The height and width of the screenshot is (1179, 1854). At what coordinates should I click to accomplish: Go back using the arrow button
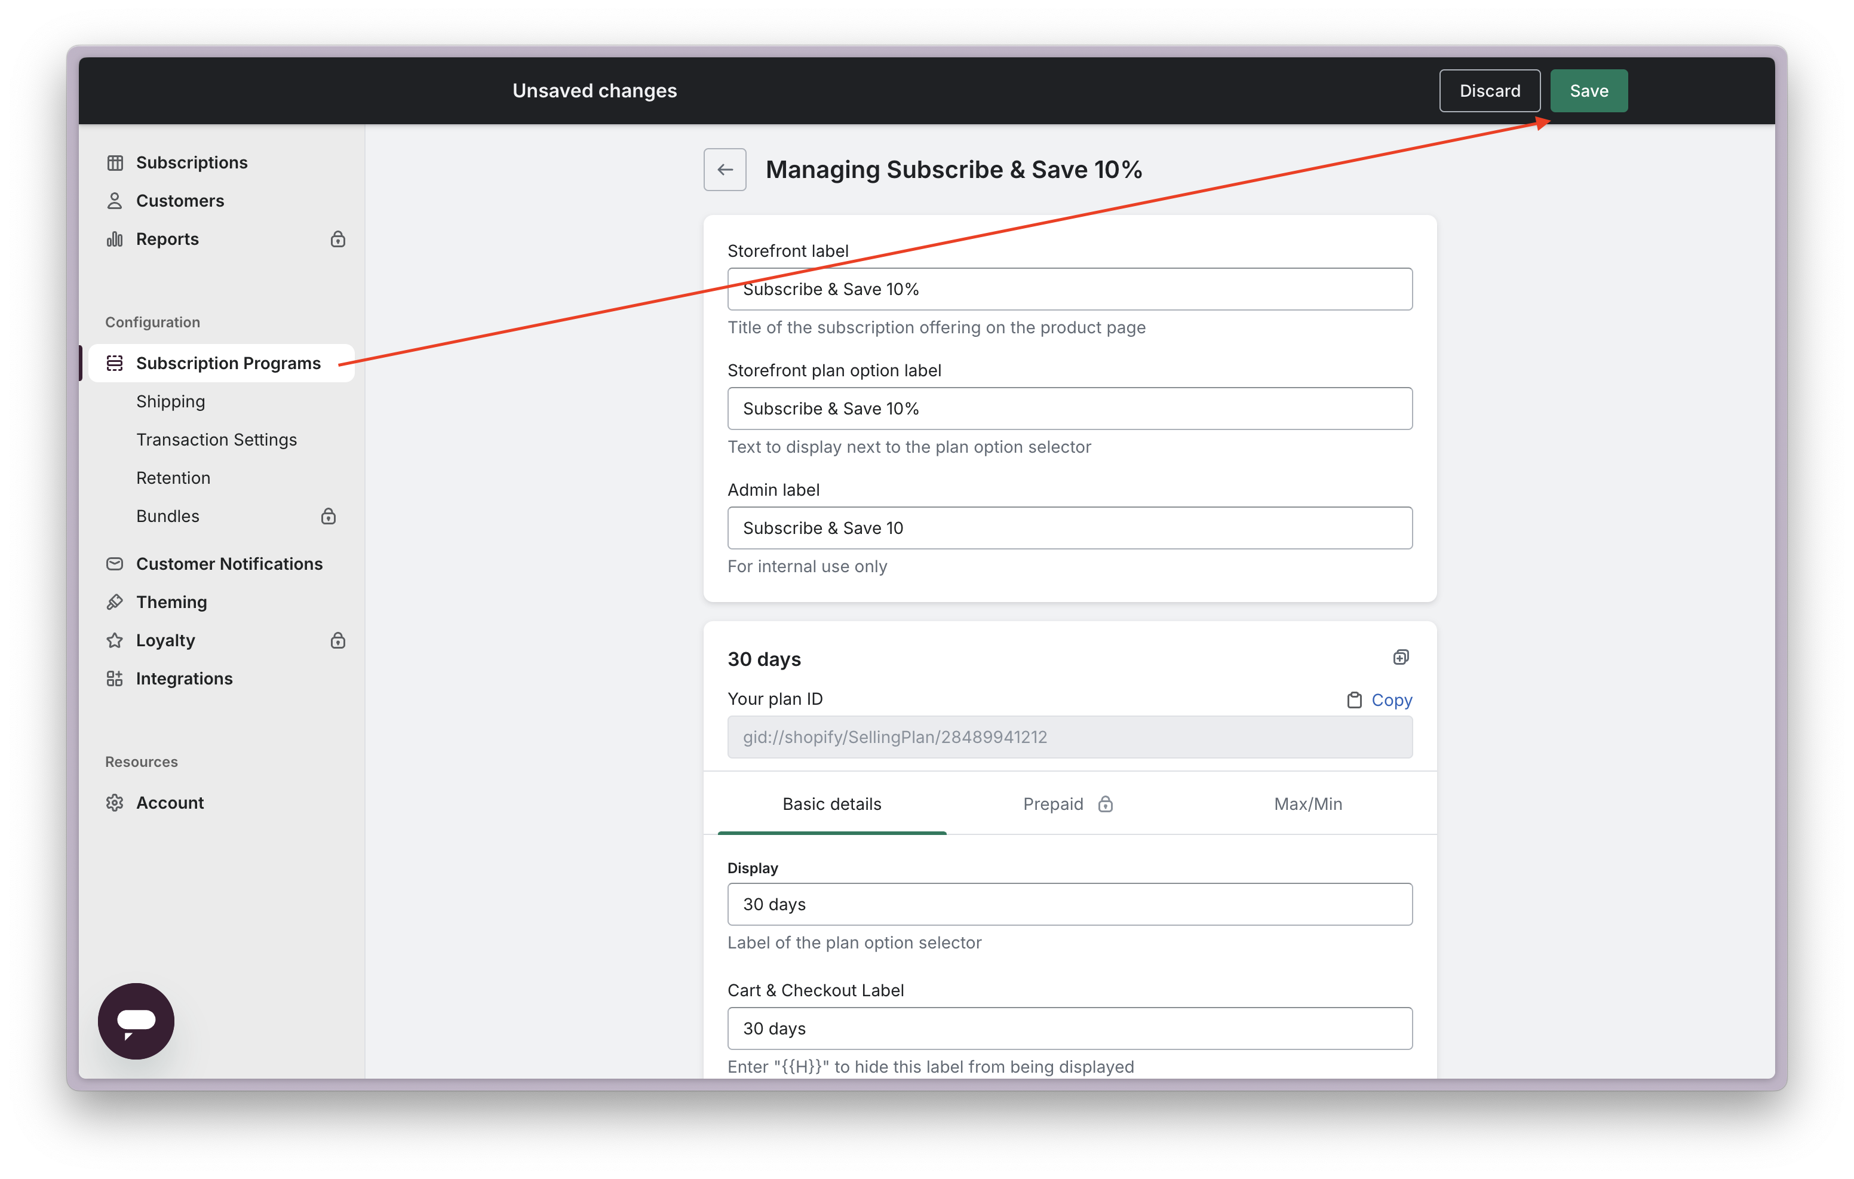(725, 170)
